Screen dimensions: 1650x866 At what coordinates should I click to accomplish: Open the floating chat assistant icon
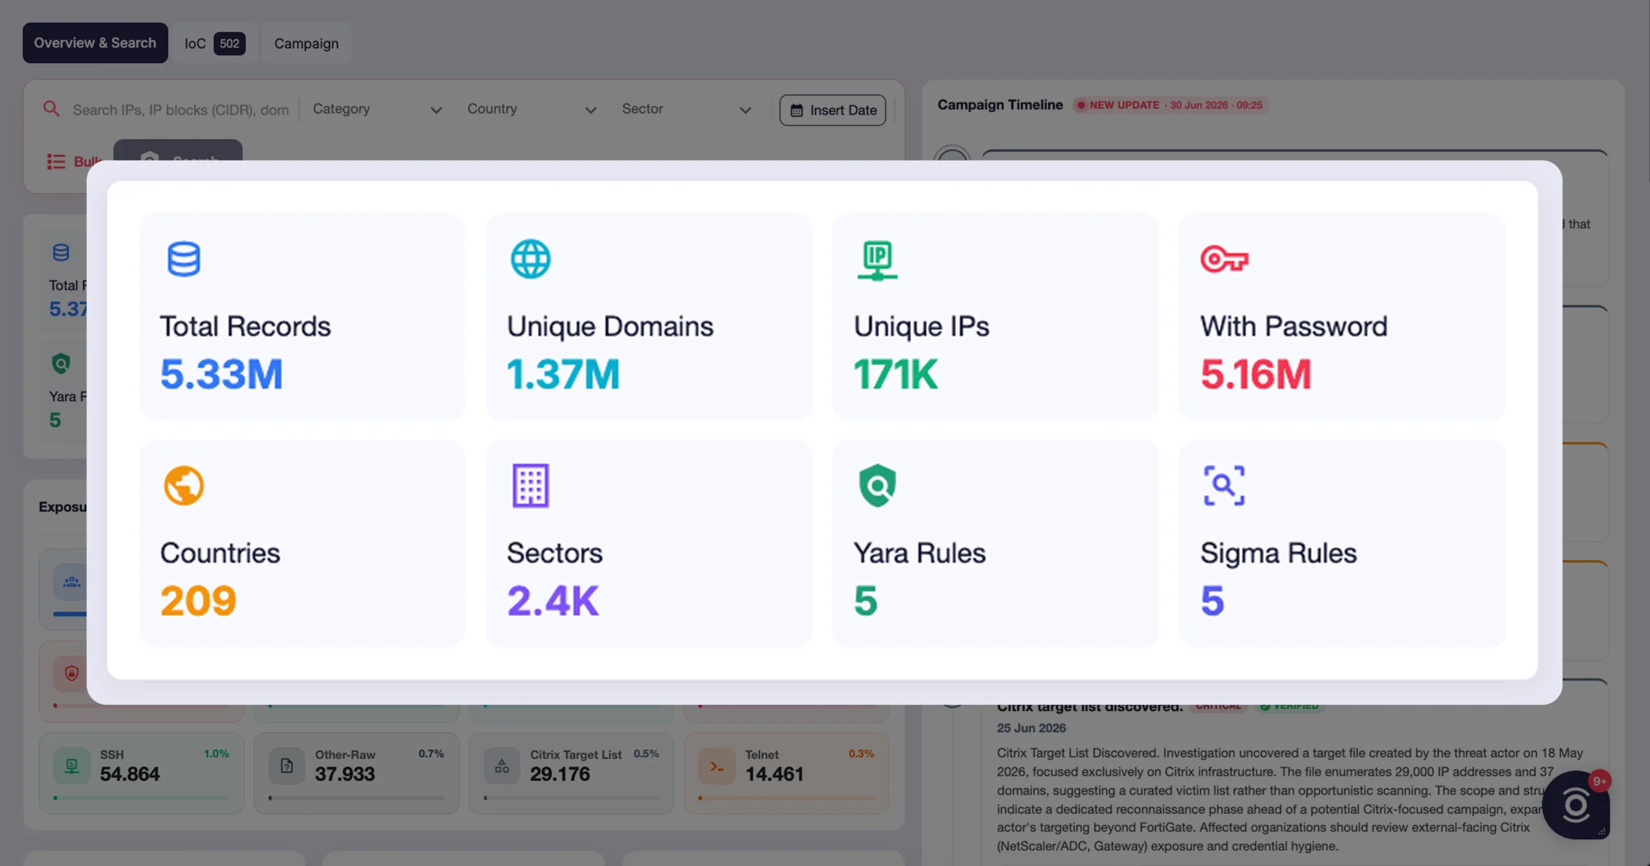(x=1576, y=805)
